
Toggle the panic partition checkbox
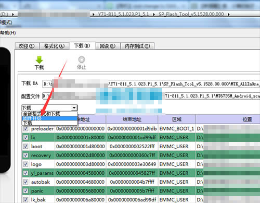pos(25,191)
